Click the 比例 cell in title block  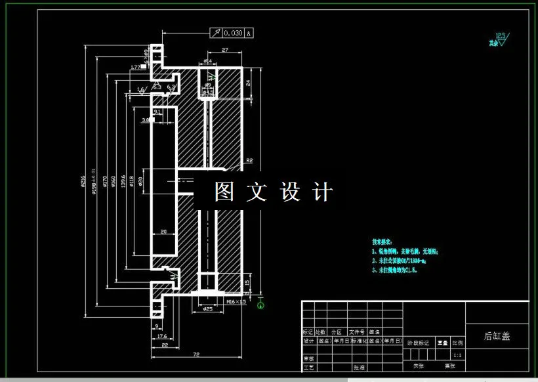457,343
